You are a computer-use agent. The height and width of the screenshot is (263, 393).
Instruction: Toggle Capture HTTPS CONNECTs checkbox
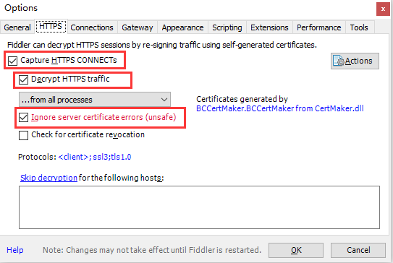[12, 61]
